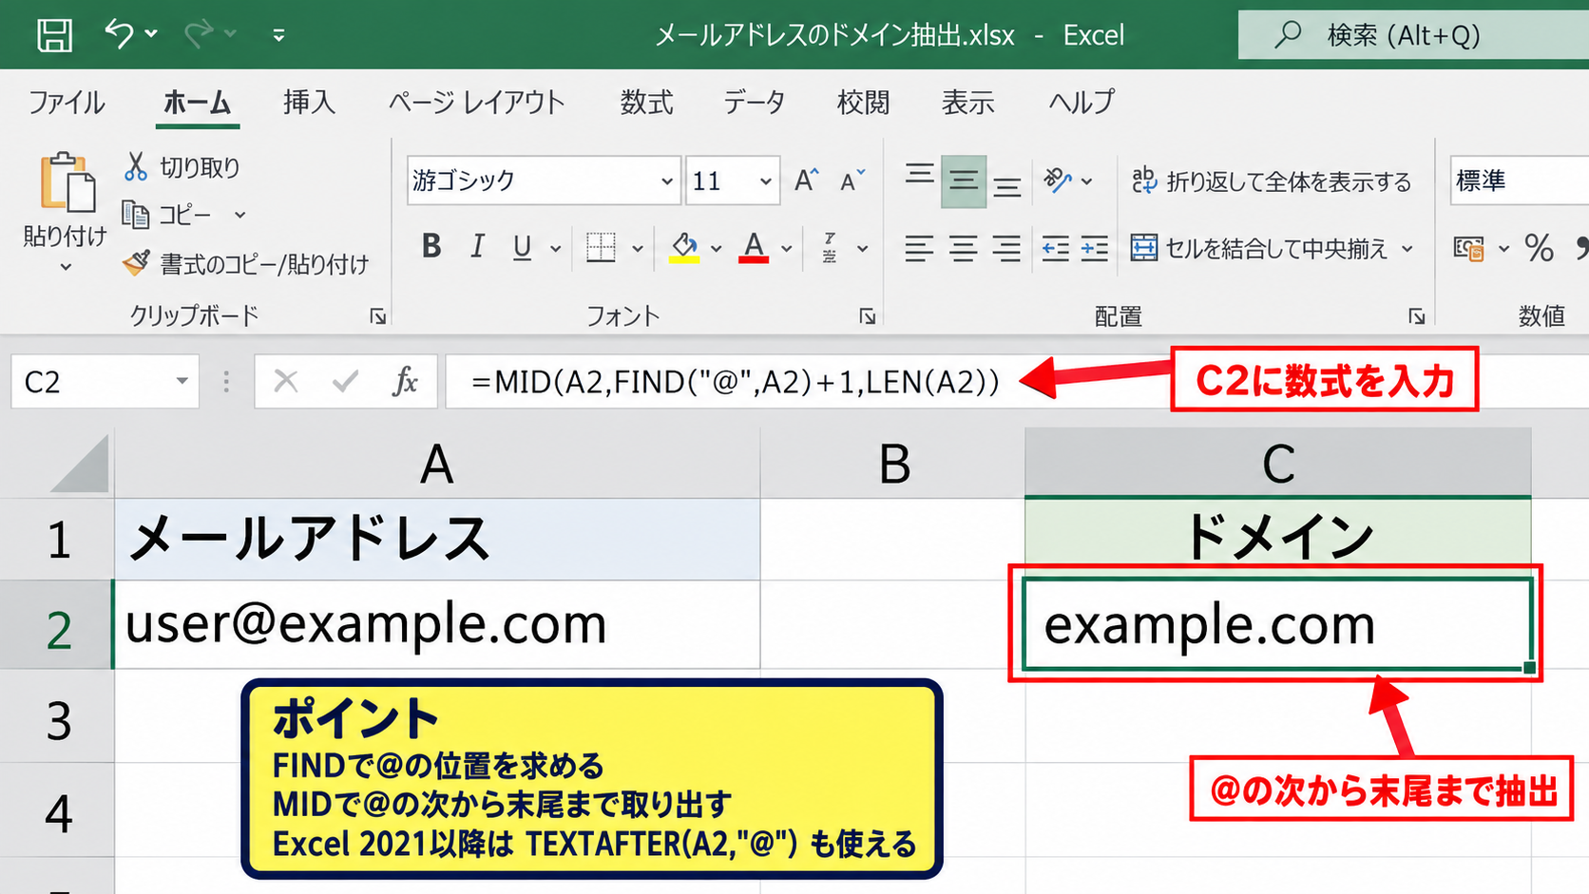The width and height of the screenshot is (1589, 894).
Task: Click the percent style icon
Action: [x=1539, y=249]
